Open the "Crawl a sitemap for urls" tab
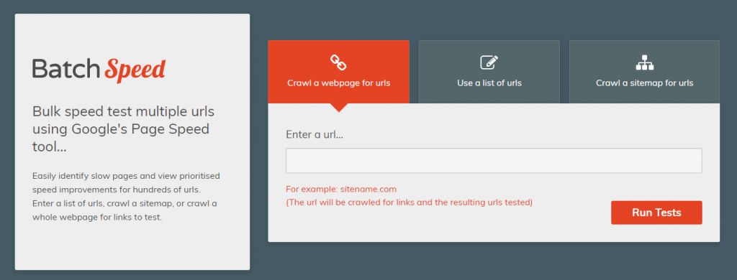This screenshot has width=737, height=280. pyautogui.click(x=644, y=72)
